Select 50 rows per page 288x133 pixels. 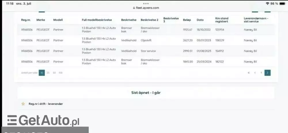(x=54, y=73)
